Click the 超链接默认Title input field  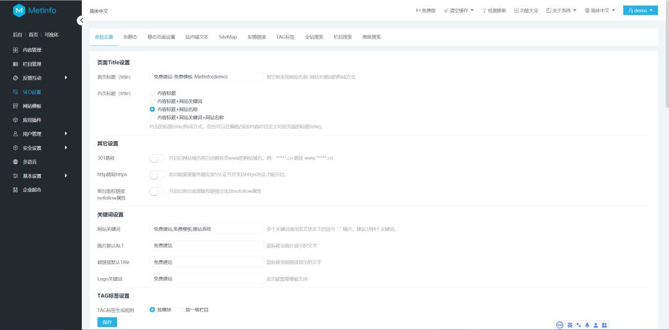point(206,263)
